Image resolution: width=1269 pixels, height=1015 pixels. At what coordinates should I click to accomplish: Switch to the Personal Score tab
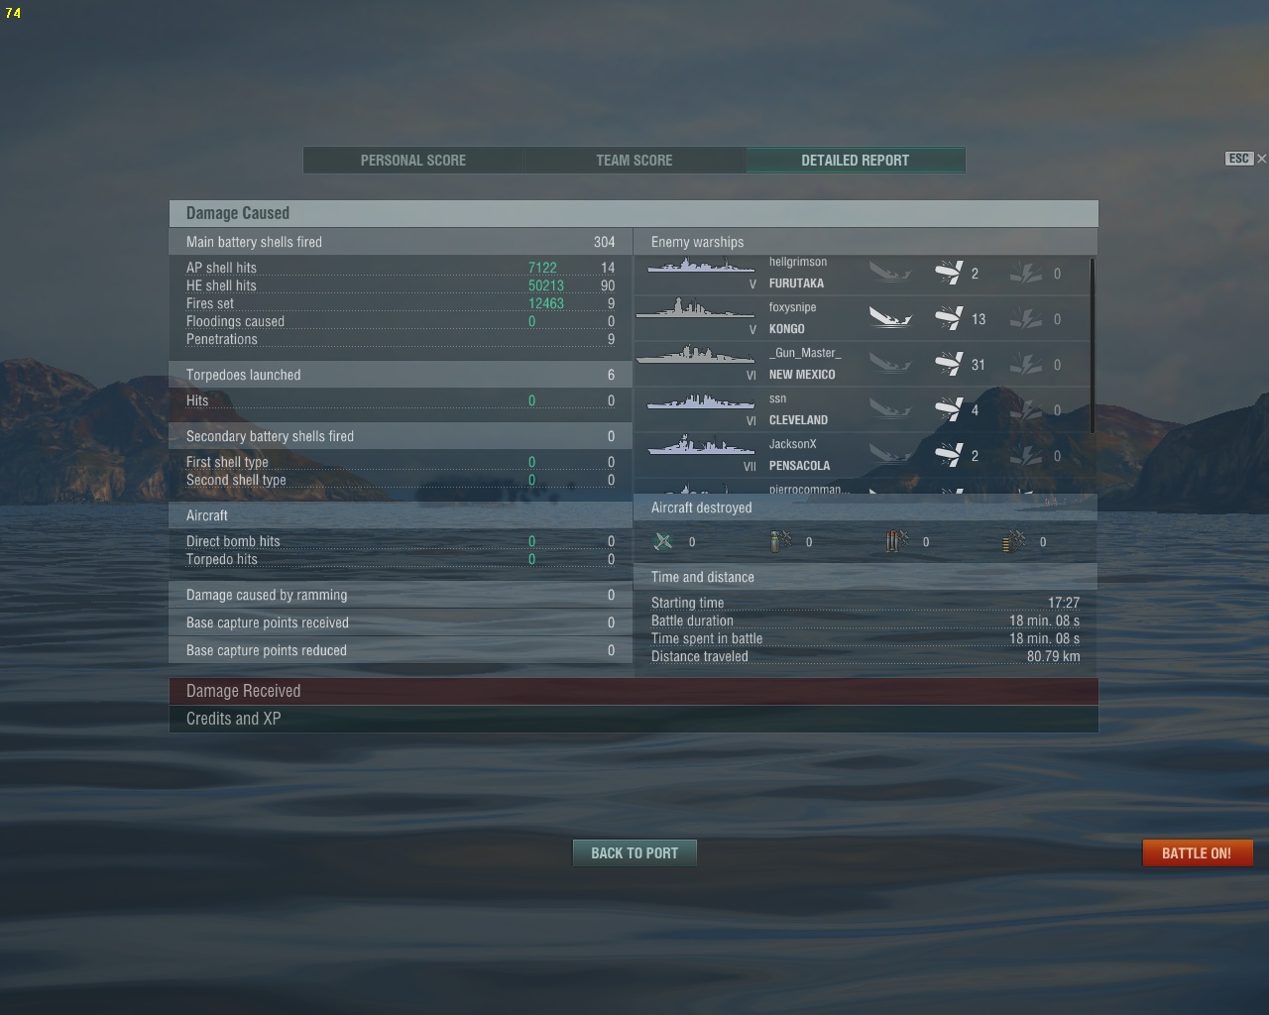[x=413, y=160]
